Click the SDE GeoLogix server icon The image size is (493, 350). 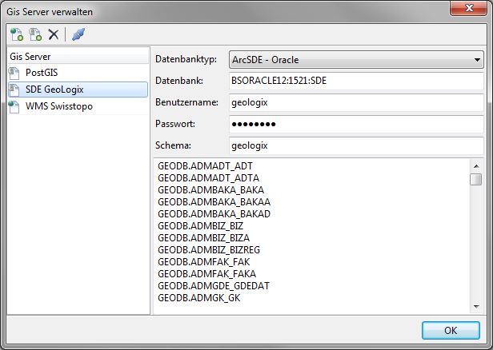point(14,89)
